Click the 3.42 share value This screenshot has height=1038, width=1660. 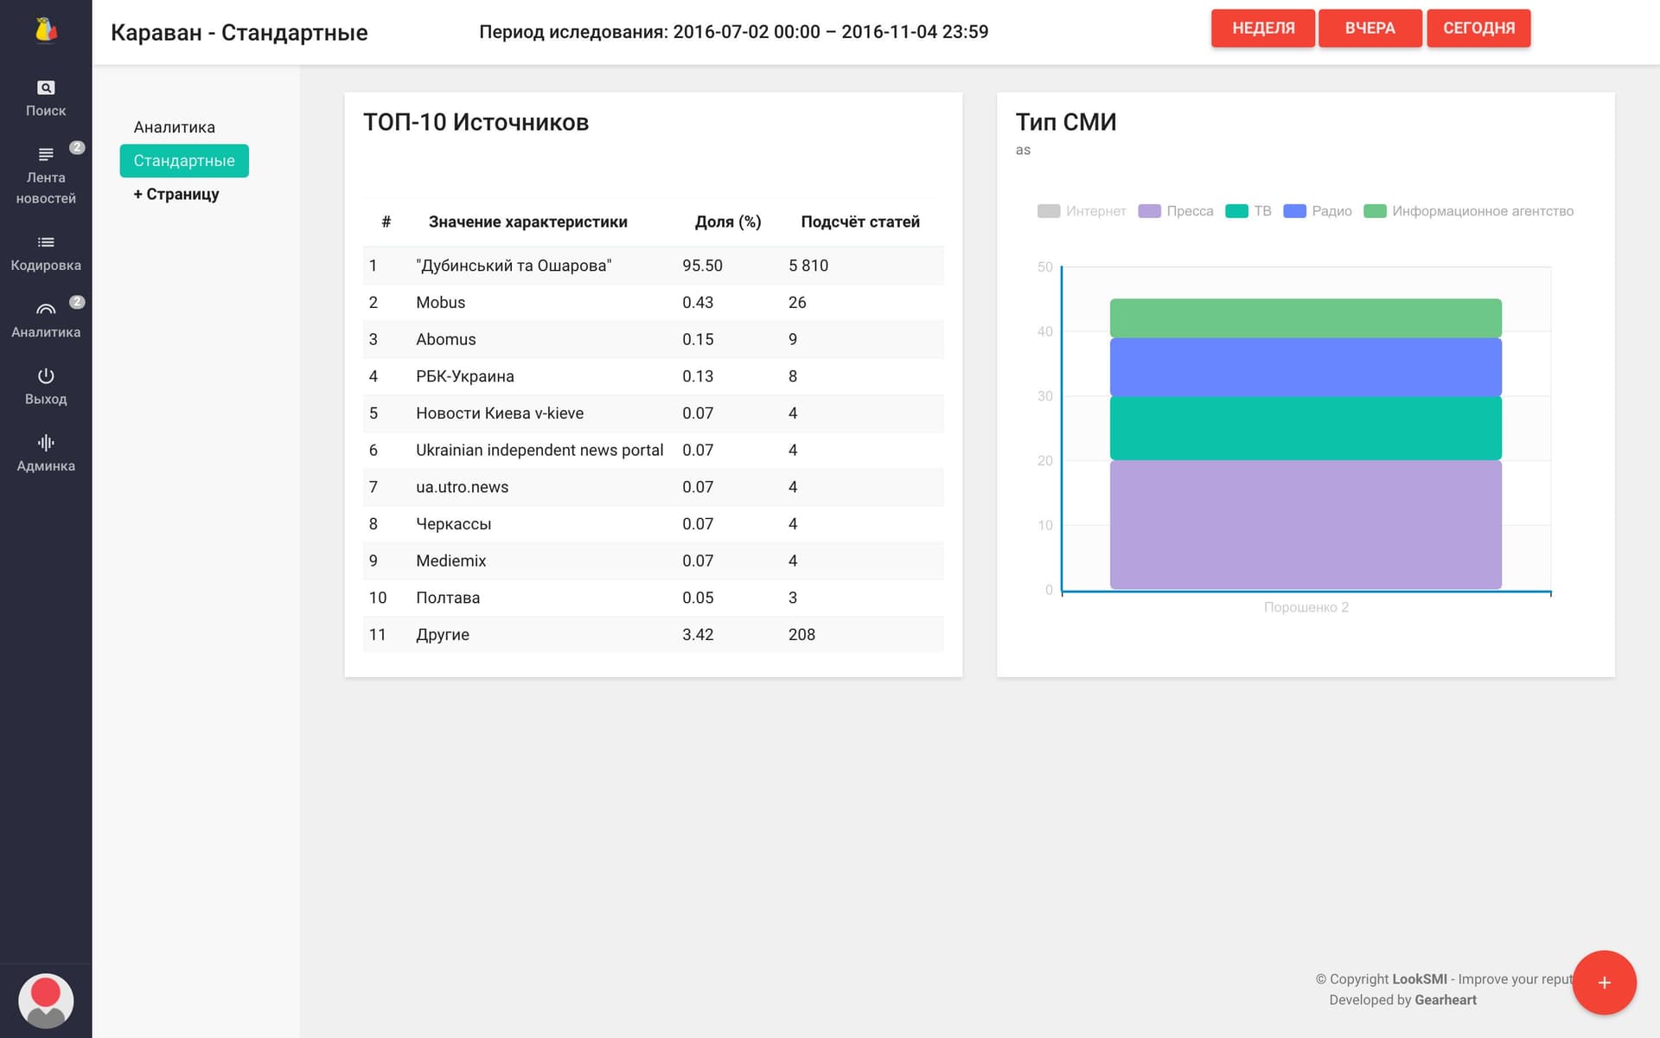[x=698, y=635]
